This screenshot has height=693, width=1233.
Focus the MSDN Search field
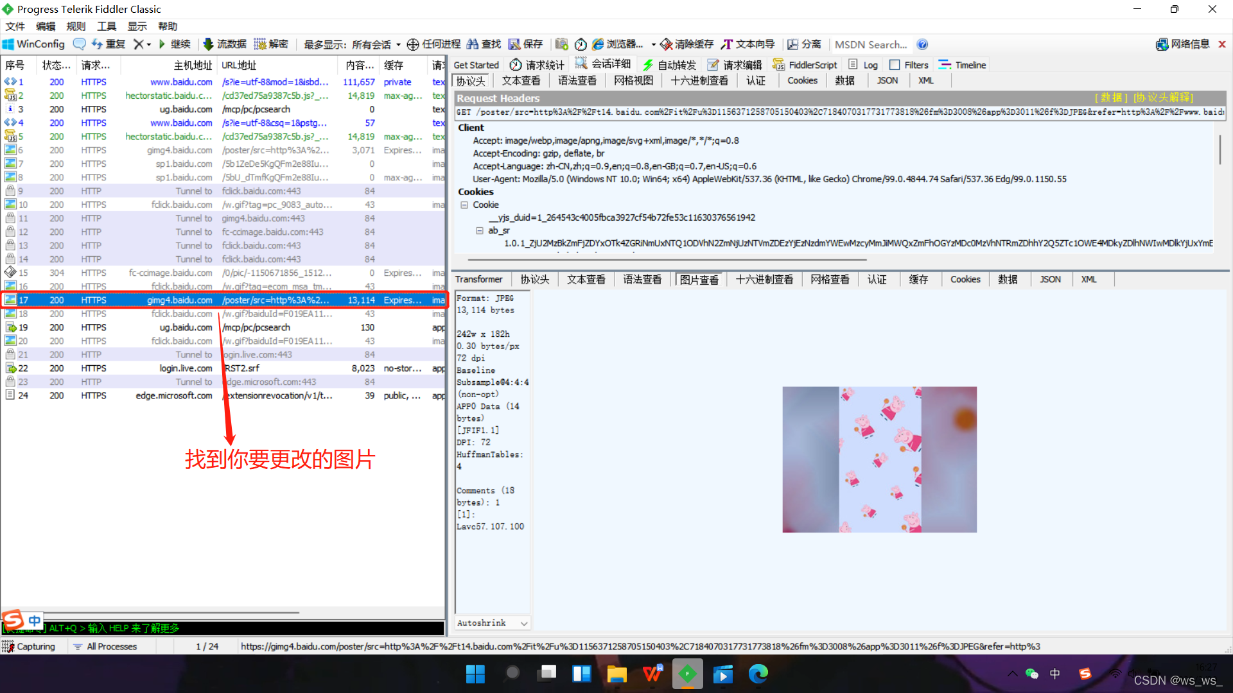pos(871,44)
